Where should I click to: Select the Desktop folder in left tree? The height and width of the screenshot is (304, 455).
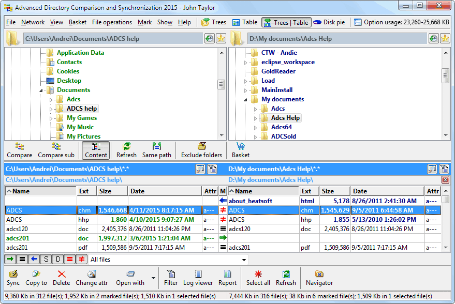tap(69, 81)
